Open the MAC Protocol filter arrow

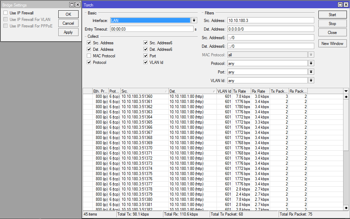pos(311,54)
